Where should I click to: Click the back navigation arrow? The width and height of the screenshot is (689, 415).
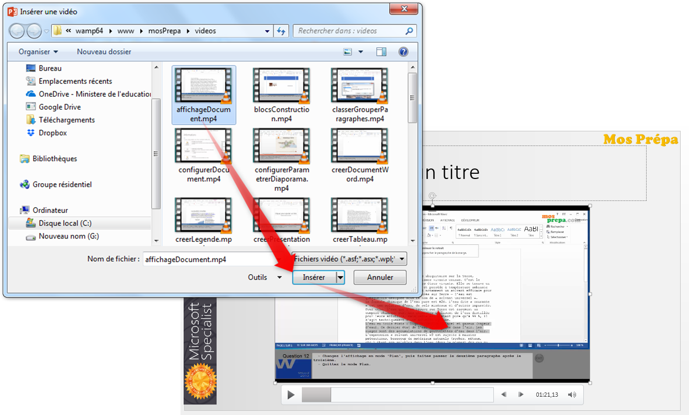pyautogui.click(x=16, y=31)
